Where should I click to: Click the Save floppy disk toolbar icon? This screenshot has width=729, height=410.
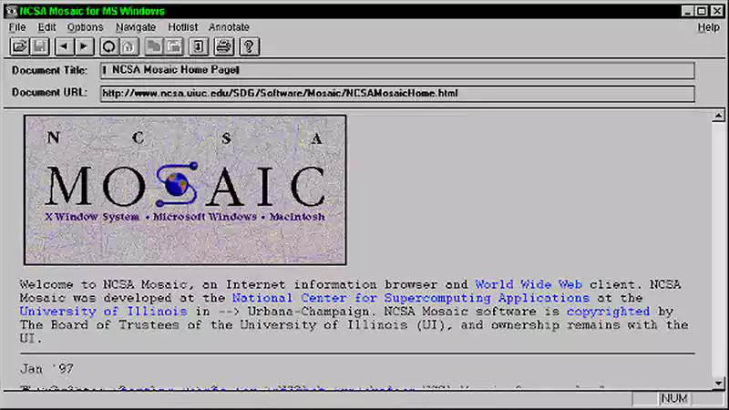point(39,46)
